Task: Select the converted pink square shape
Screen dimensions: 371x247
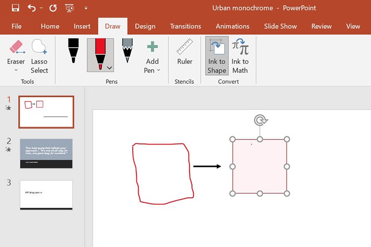Action: pyautogui.click(x=260, y=166)
